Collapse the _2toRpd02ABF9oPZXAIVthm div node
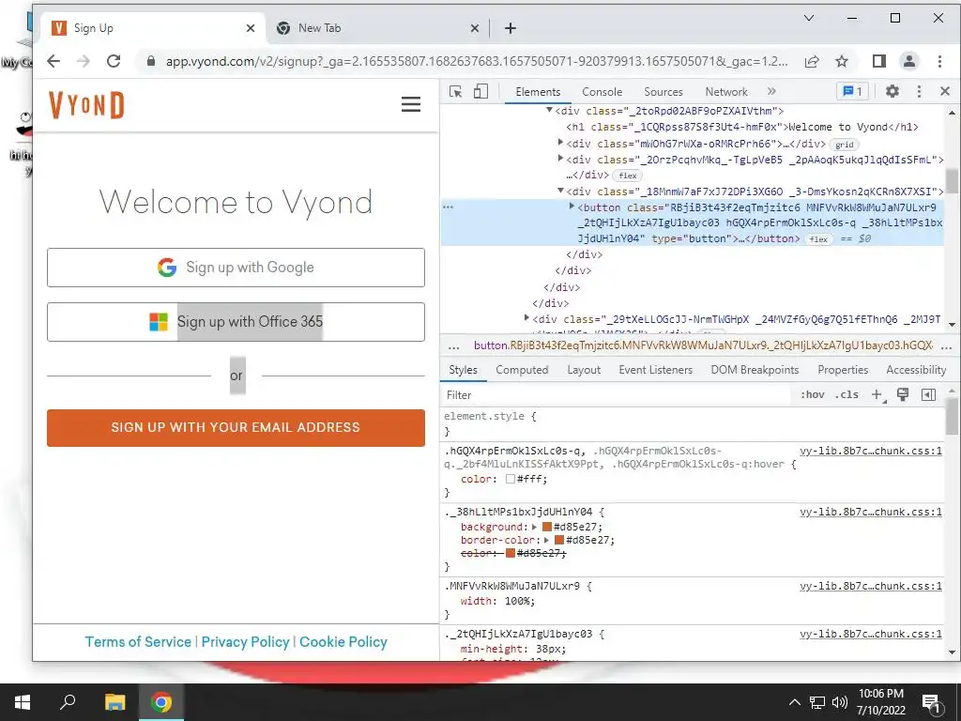961x721 pixels. pos(549,110)
